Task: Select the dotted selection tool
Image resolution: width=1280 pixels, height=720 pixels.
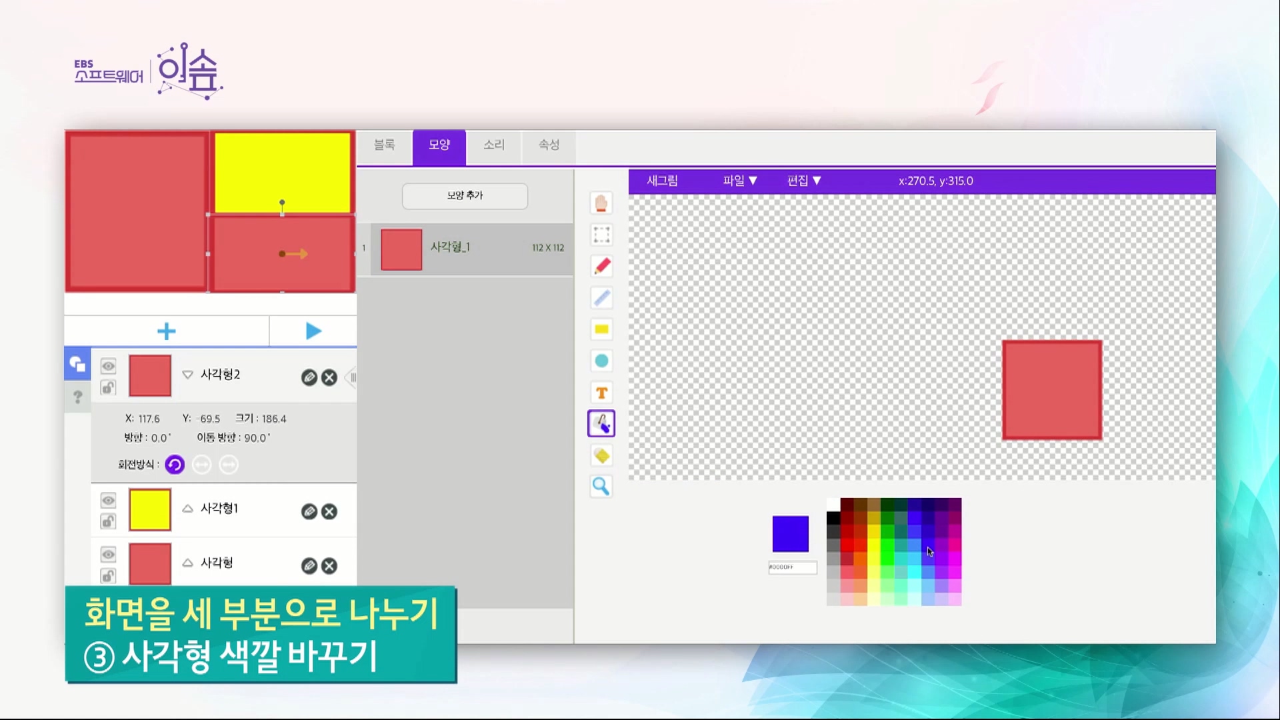Action: coord(601,235)
